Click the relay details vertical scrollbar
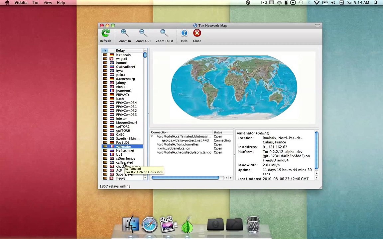383x239 pixels. pyautogui.click(x=317, y=150)
